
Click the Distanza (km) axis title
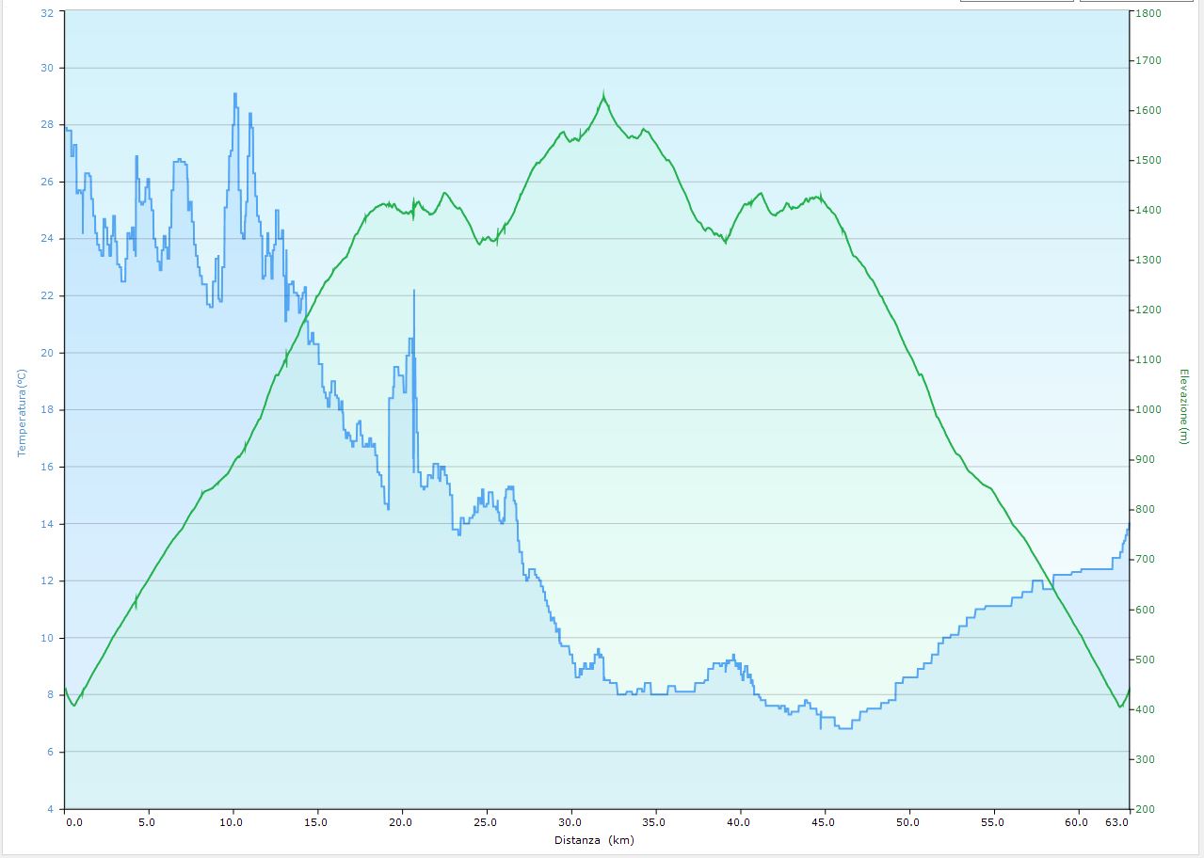(593, 840)
